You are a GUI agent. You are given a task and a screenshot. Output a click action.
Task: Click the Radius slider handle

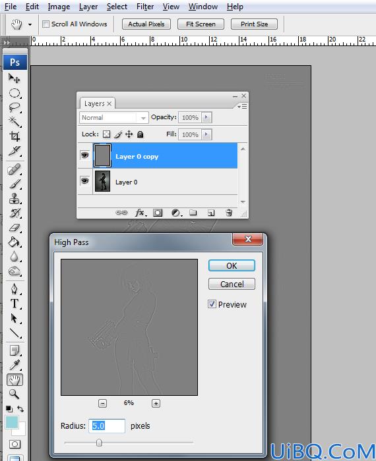tap(99, 442)
